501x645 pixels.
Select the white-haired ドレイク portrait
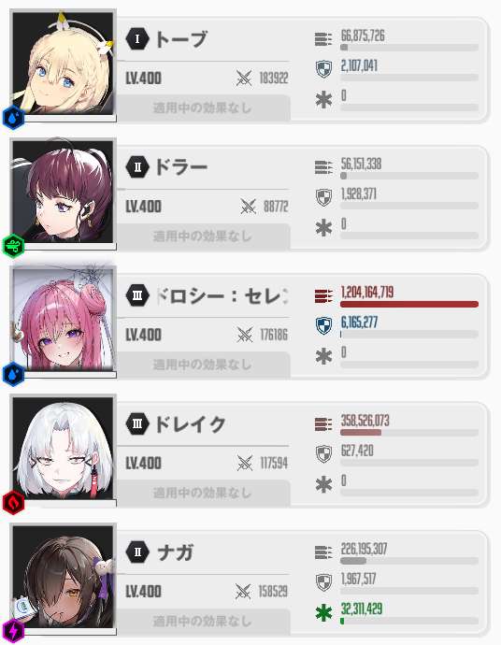click(x=63, y=449)
